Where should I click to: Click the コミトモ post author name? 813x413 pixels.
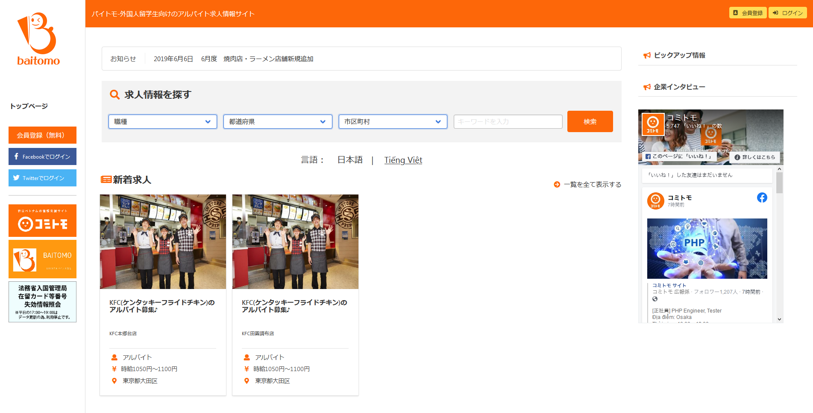point(680,198)
